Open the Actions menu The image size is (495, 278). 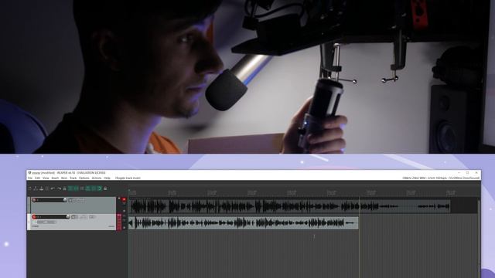pyautogui.click(x=96, y=178)
